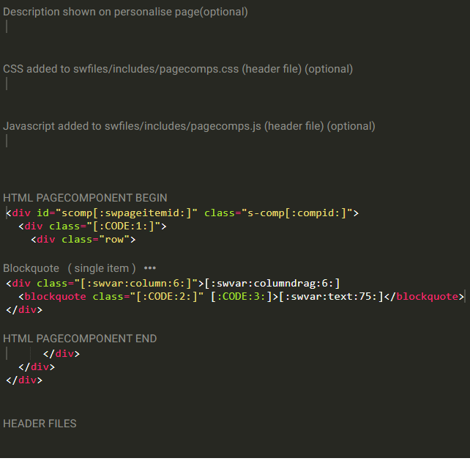The height and width of the screenshot is (461, 470).
Task: Click the last closing </div> in the END section
Action: (24, 380)
